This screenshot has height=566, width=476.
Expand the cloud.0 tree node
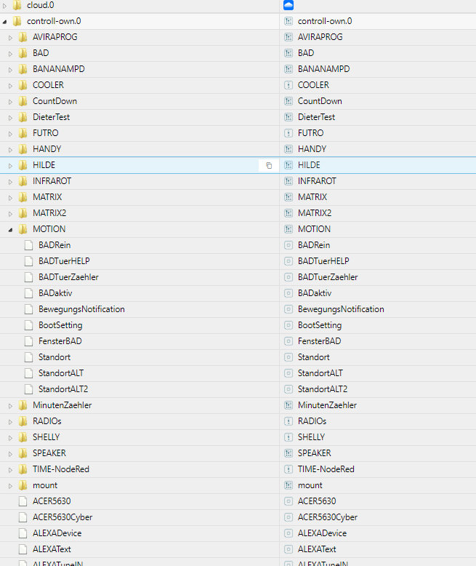[5, 5]
